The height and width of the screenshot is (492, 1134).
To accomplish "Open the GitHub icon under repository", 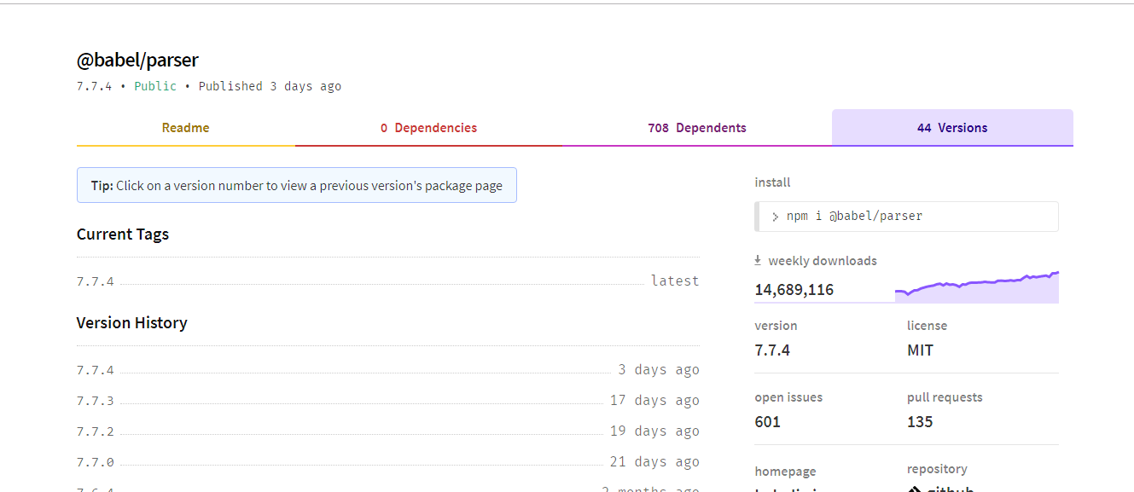I will pyautogui.click(x=916, y=488).
